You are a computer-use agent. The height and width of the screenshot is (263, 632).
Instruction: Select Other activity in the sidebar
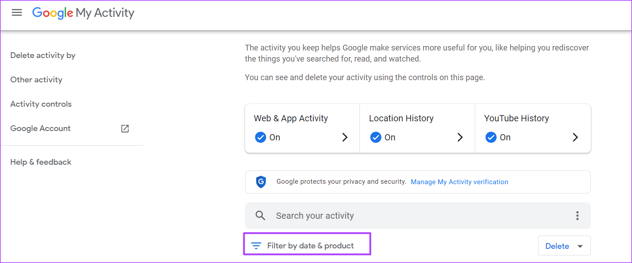tap(36, 79)
